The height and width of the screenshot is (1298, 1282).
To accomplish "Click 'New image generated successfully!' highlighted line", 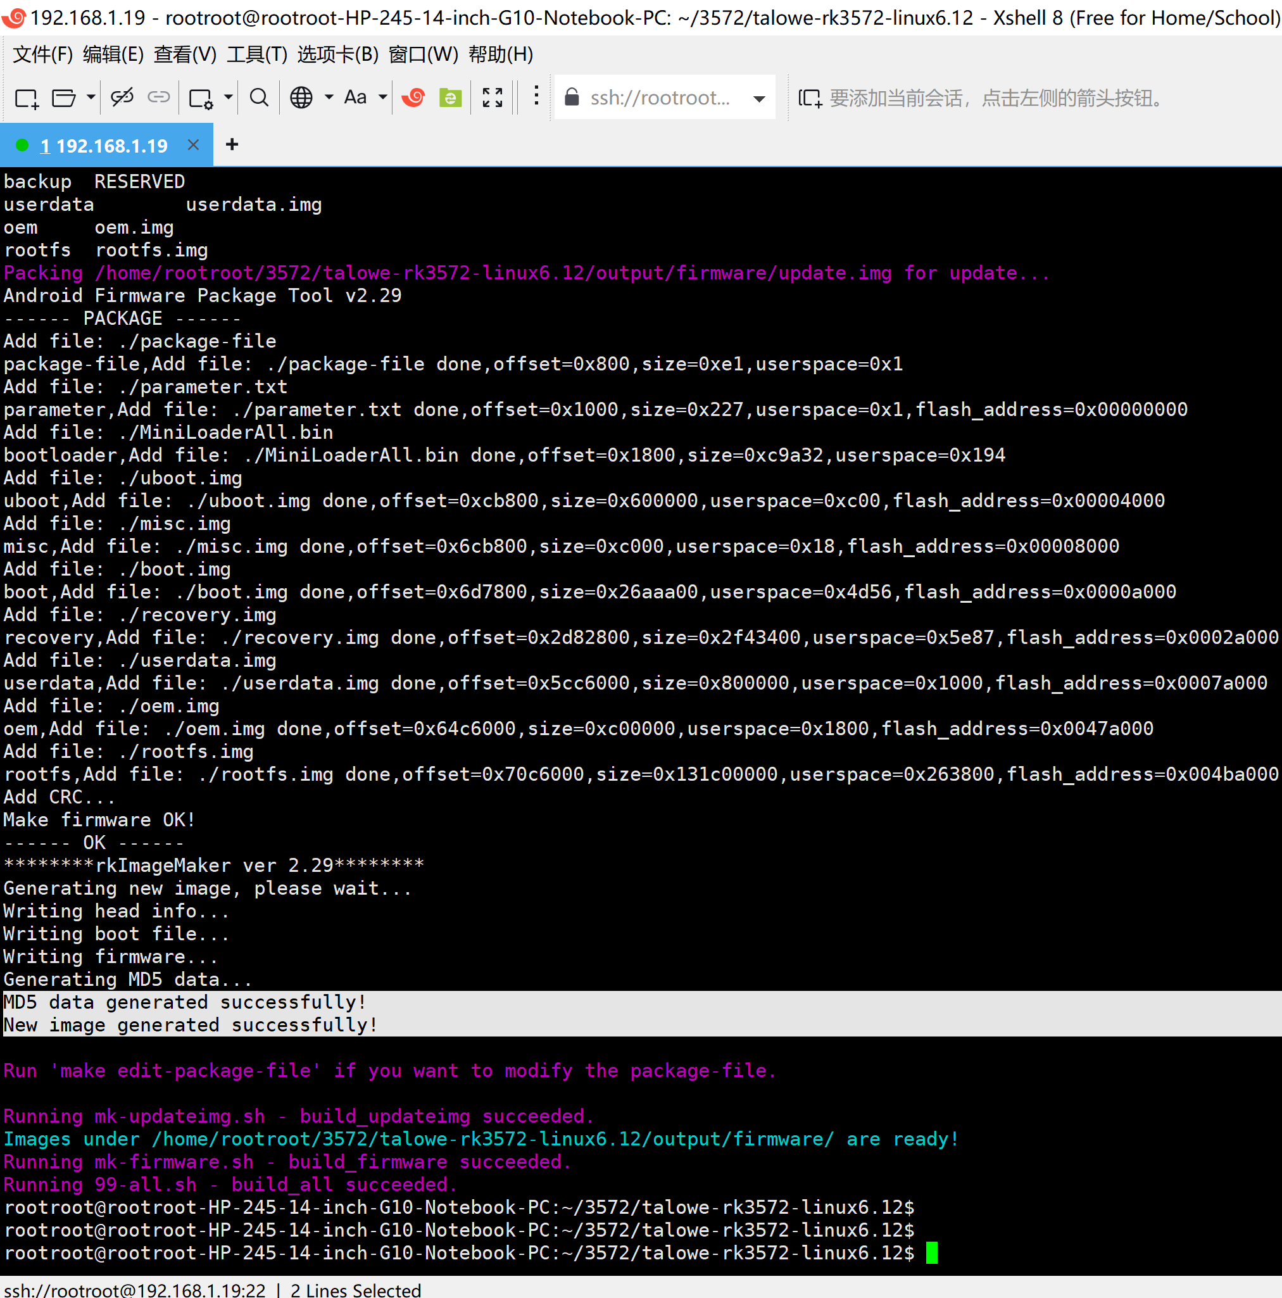I will (191, 1024).
